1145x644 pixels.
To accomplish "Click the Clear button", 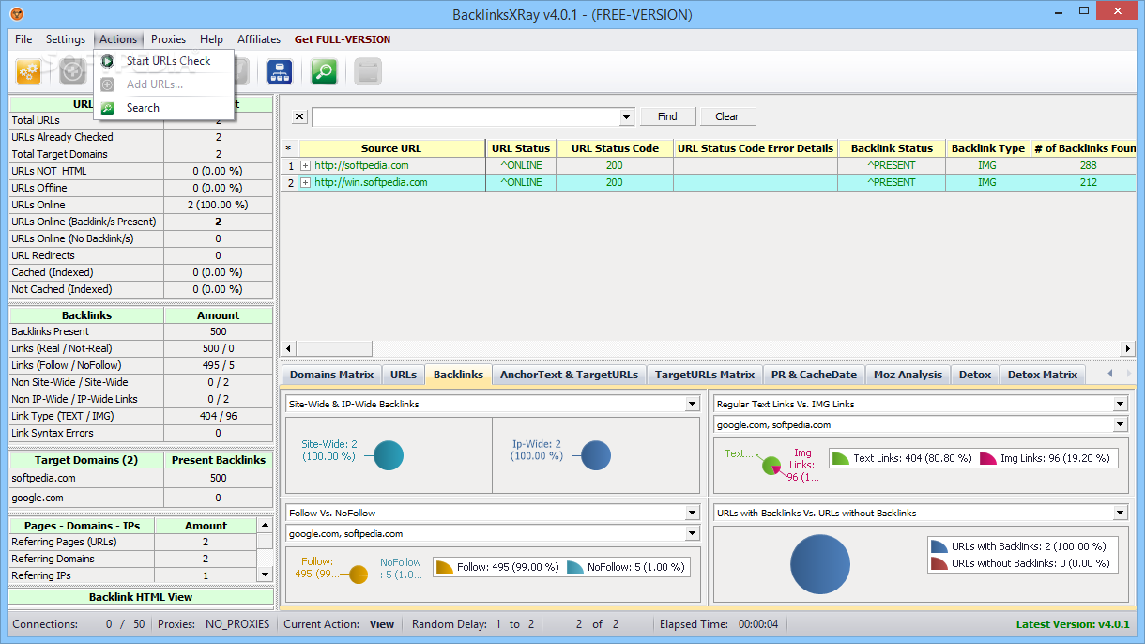I will pos(727,116).
